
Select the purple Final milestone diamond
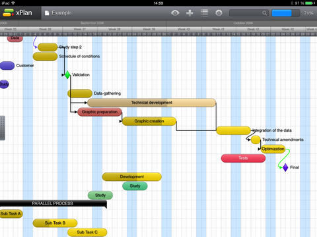(285, 167)
